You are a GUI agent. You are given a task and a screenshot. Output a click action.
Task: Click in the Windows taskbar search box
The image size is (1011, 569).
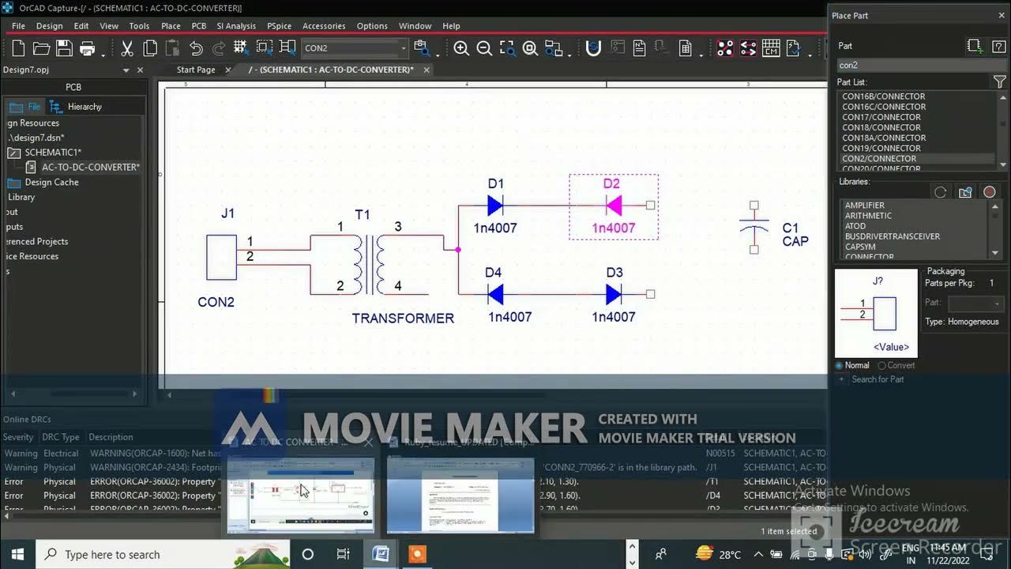click(x=162, y=554)
